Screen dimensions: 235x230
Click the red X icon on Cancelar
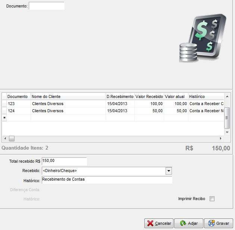click(150, 223)
